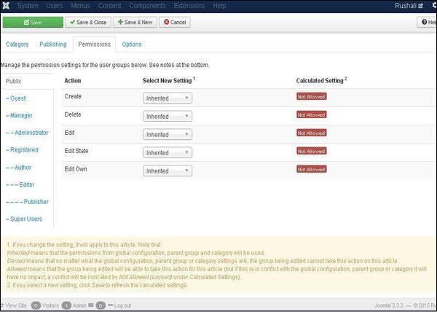Click Not Allowed badge for Delete
This screenshot has width=437, height=312.
click(311, 115)
